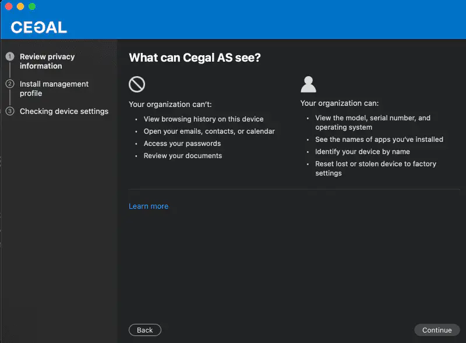Screen dimensions: 466x343
Task: Select the step 1 number circle
Action: pyautogui.click(x=10, y=57)
